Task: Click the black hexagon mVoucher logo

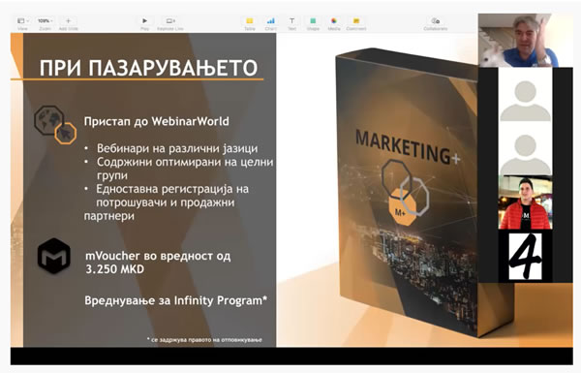Action: [x=54, y=256]
